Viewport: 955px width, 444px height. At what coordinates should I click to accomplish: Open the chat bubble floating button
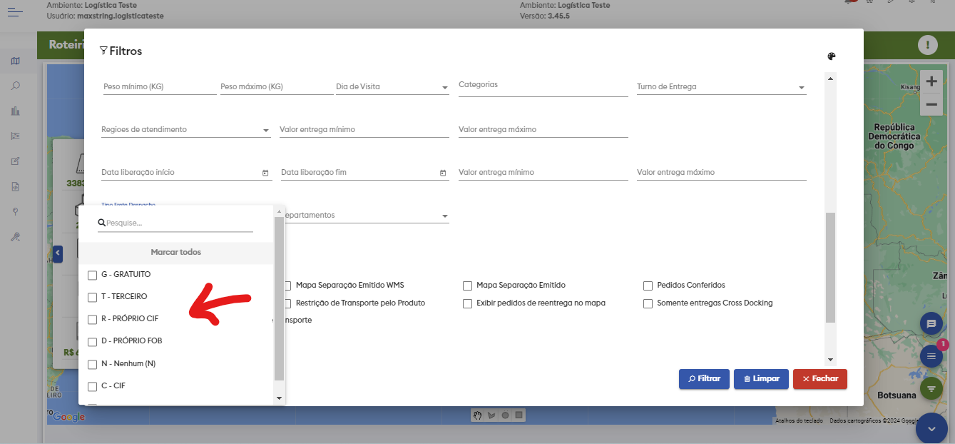[x=931, y=323]
